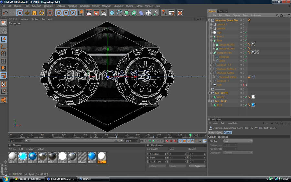Image resolution: width=291 pixels, height=182 pixels.
Task: Click the World coordinate system icon
Action: click(x=81, y=13)
